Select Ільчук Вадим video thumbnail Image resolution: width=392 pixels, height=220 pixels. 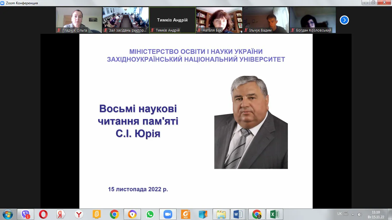tap(266, 20)
